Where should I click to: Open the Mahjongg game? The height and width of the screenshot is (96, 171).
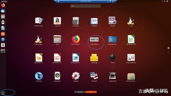94,58
